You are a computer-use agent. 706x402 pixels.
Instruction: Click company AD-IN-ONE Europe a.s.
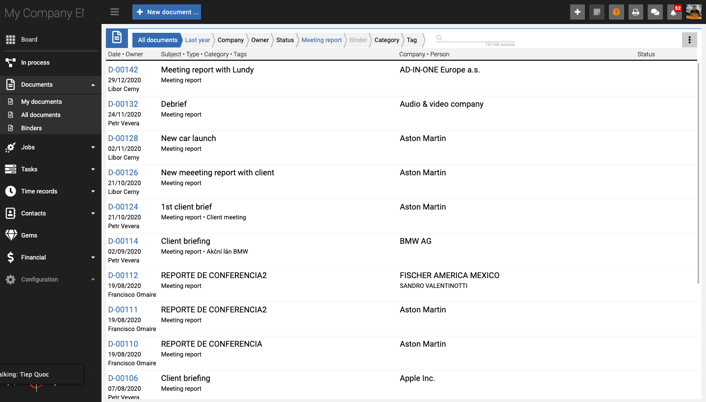pos(440,70)
